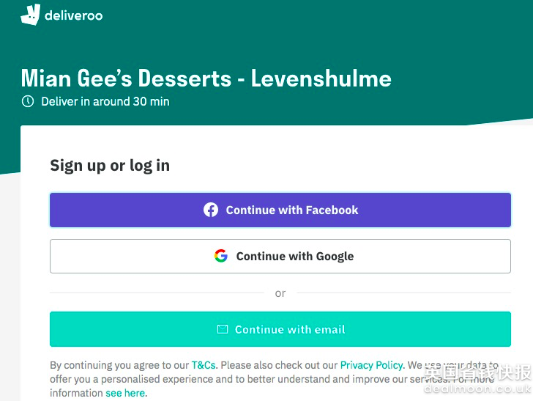
Task: Click the Mian Gee's Desserts - Levenshulme title
Action: [206, 78]
